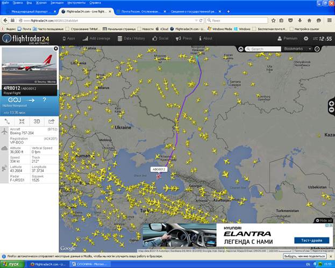The image size is (335, 268).
Task: Focus the Firefox Поиск search box
Action: [237, 20]
